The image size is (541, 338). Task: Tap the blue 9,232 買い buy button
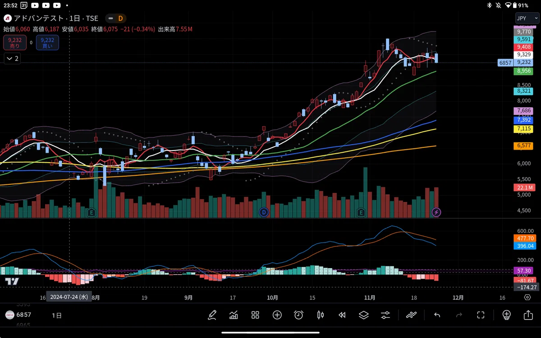47,43
